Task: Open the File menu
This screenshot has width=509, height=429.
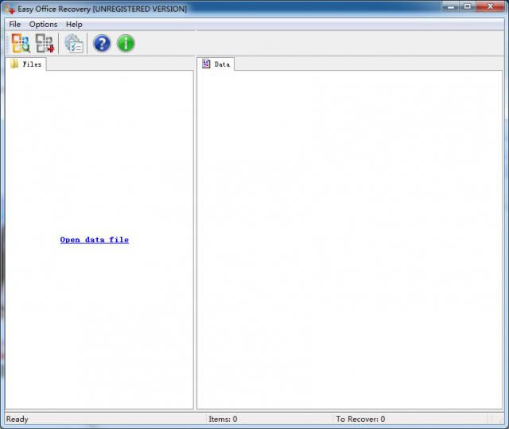Action: click(x=14, y=25)
